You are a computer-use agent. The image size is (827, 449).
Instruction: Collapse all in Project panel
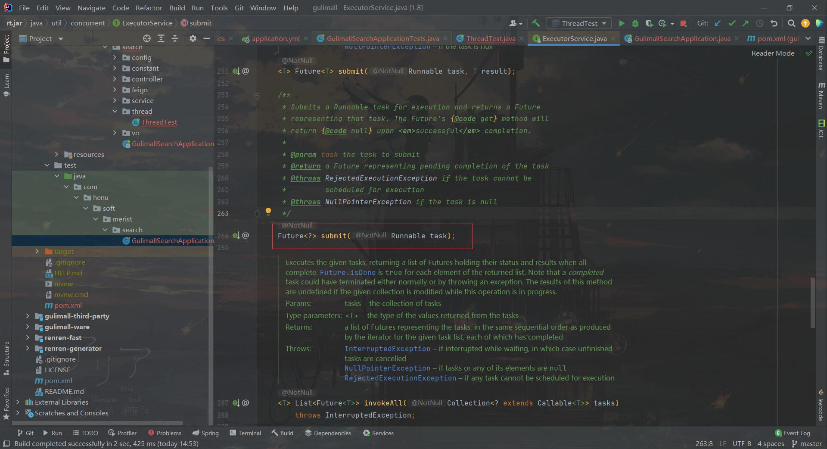pyautogui.click(x=175, y=38)
